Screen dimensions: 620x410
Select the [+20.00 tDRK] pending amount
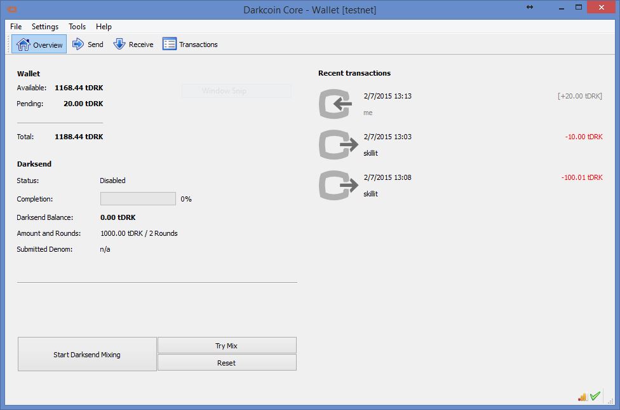pos(580,96)
